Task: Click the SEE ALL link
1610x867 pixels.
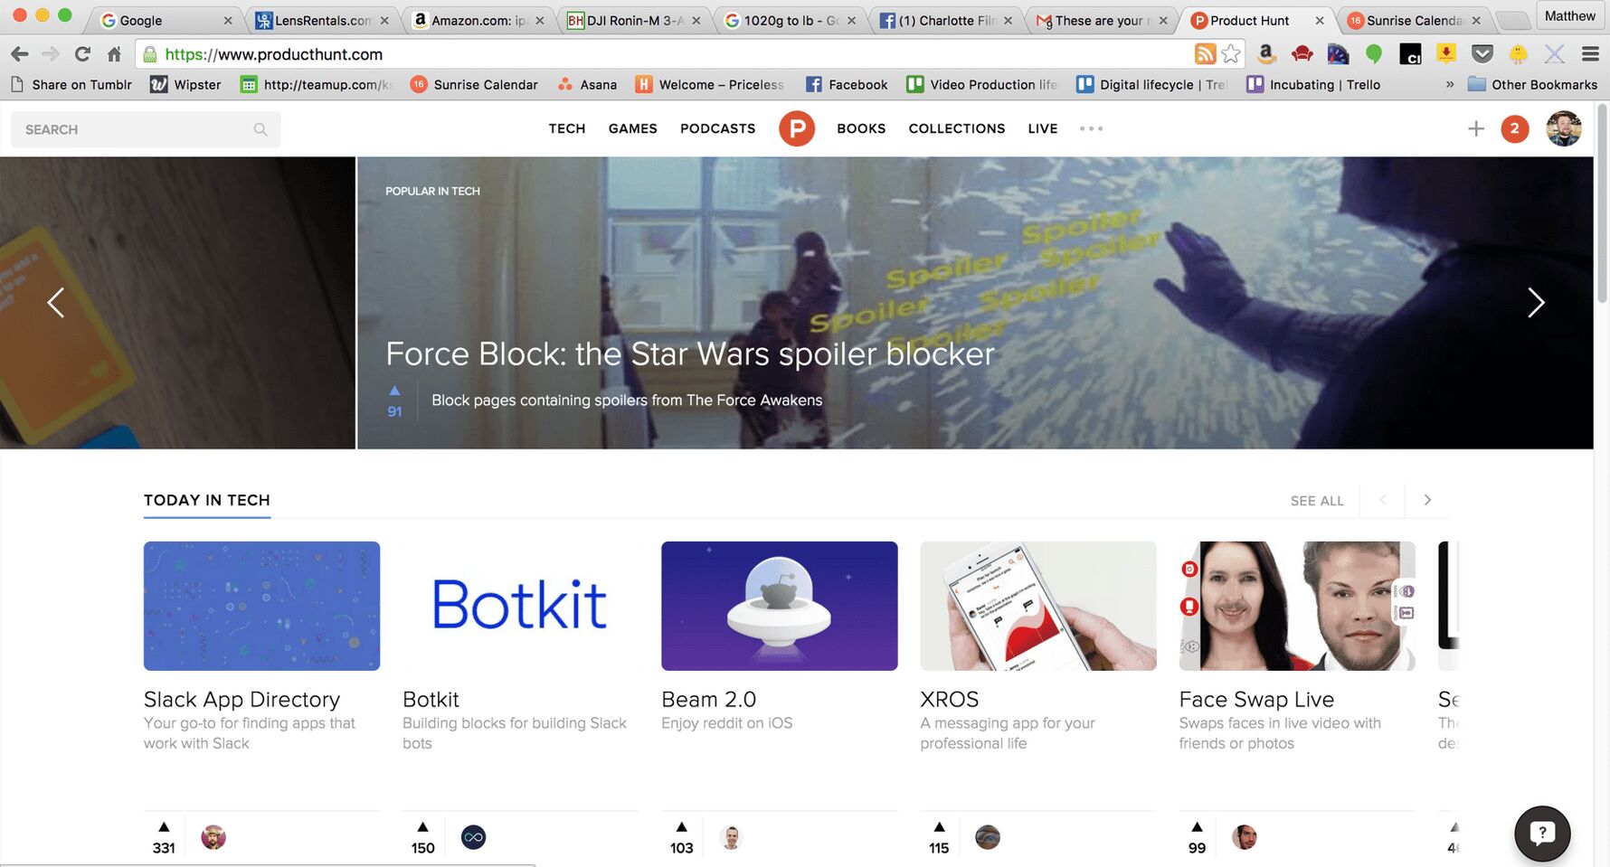Action: pyautogui.click(x=1316, y=501)
